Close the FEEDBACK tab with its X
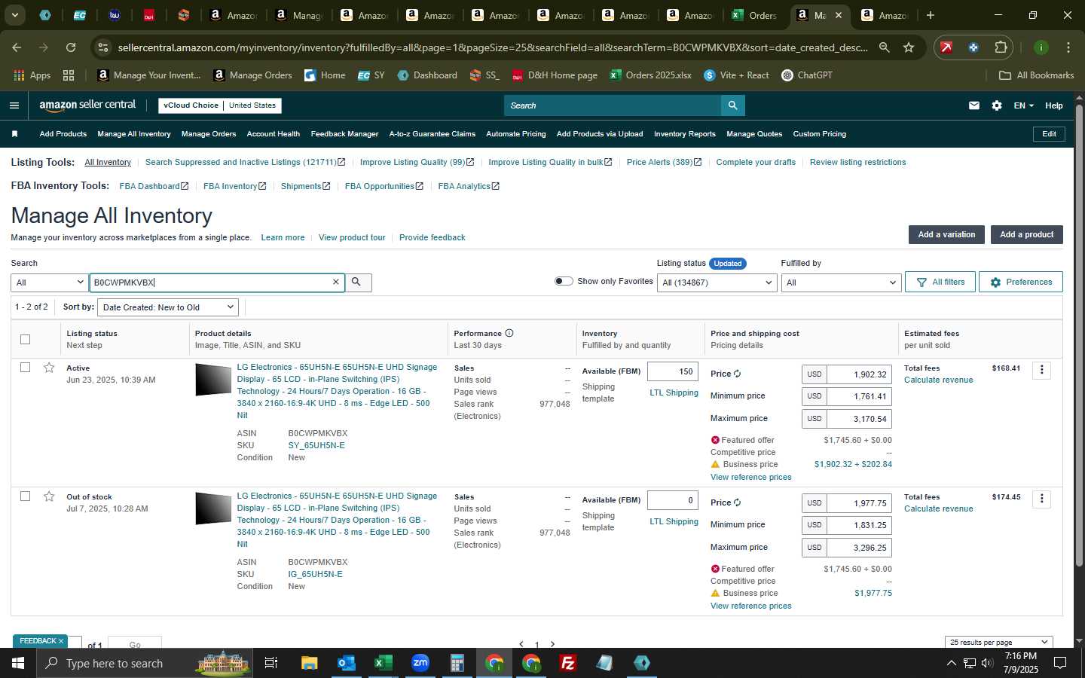 pos(61,641)
